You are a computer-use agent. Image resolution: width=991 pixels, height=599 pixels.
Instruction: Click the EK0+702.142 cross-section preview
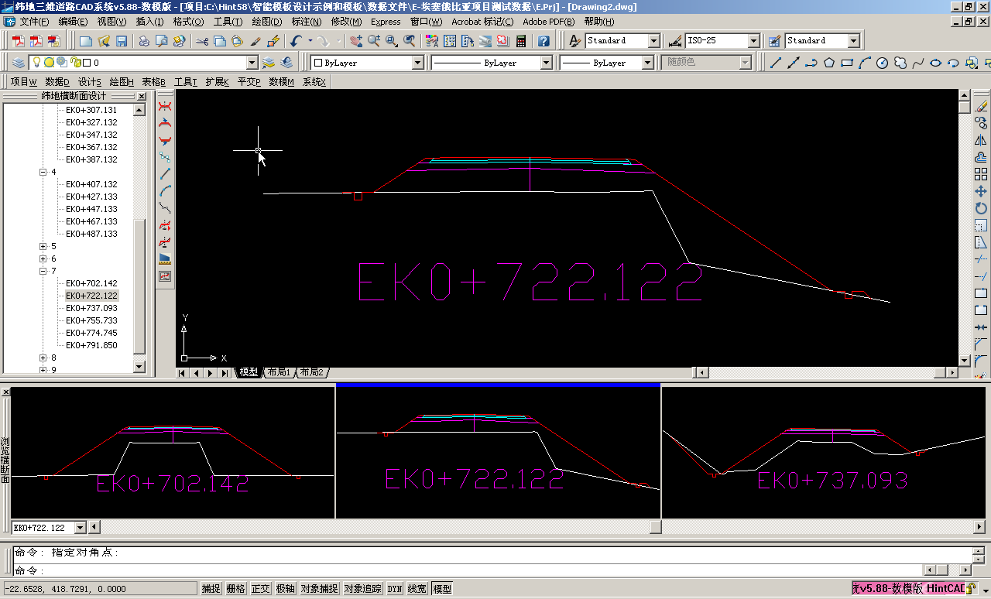pos(173,453)
